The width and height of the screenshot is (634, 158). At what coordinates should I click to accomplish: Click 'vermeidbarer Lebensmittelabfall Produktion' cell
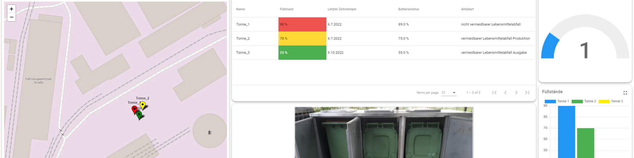495,39
